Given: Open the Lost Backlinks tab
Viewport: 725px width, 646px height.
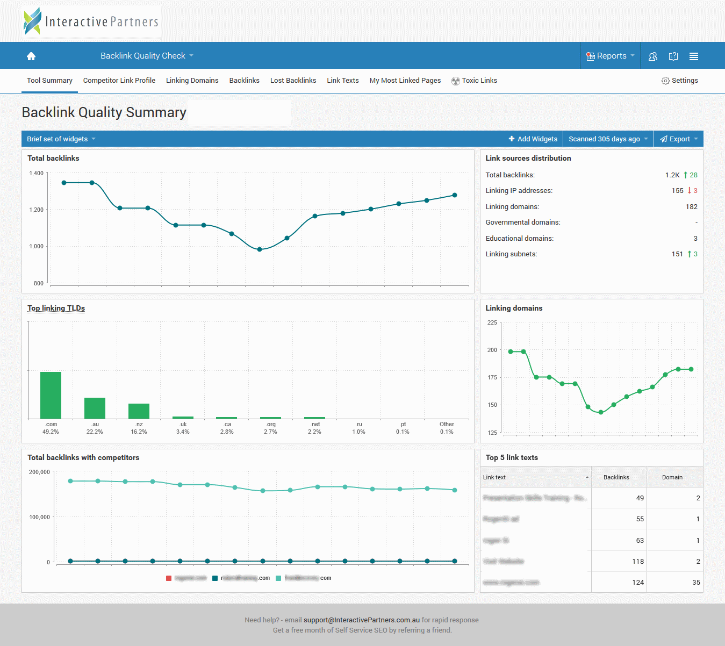Looking at the screenshot, I should point(293,81).
